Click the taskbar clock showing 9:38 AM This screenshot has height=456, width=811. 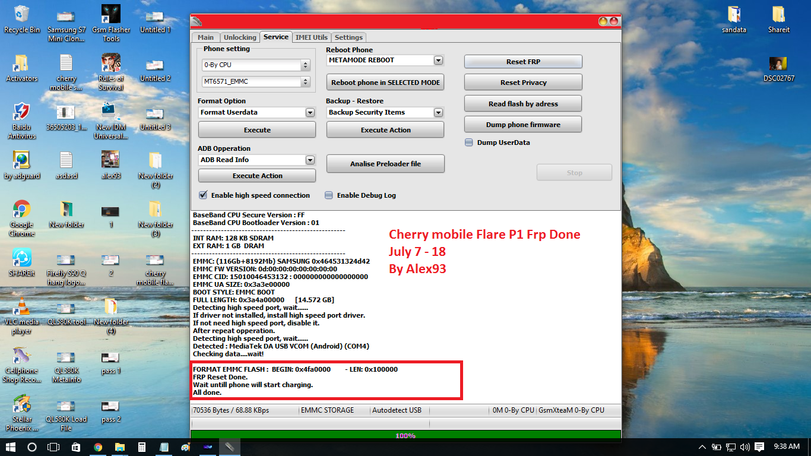pos(787,446)
